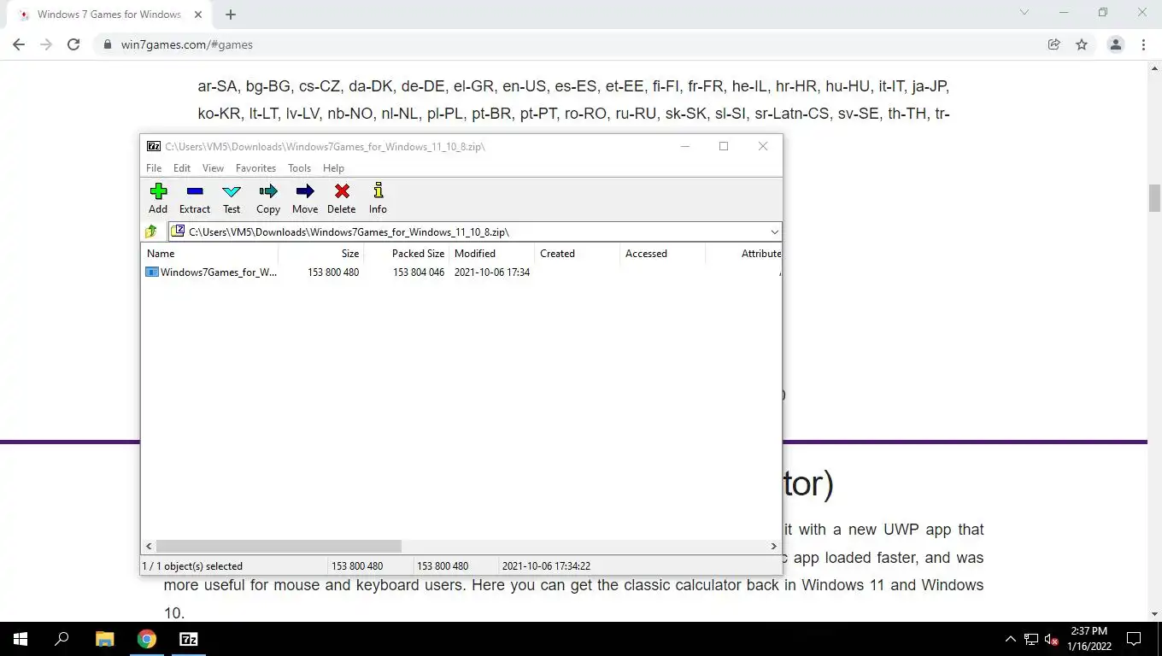
Task: Open the Favorites menu
Action: click(x=255, y=168)
